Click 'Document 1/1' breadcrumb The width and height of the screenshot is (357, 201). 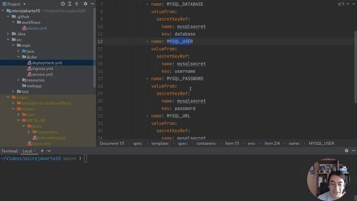pos(112,143)
